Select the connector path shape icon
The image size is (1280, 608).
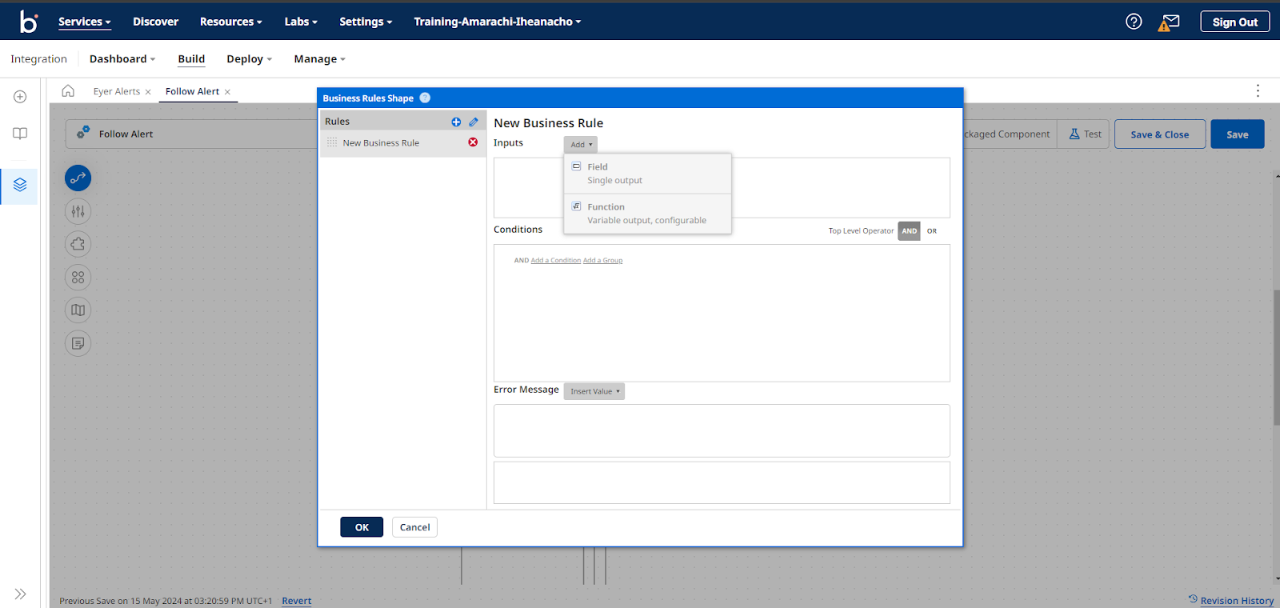tap(78, 178)
